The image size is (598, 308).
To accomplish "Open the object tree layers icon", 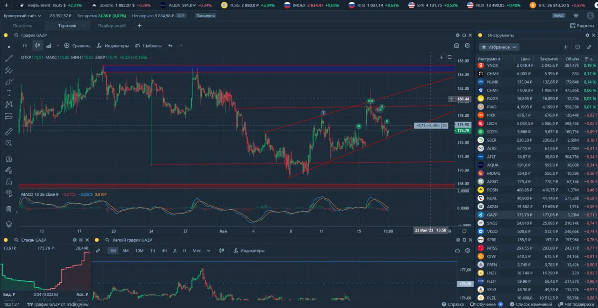I will (9, 224).
